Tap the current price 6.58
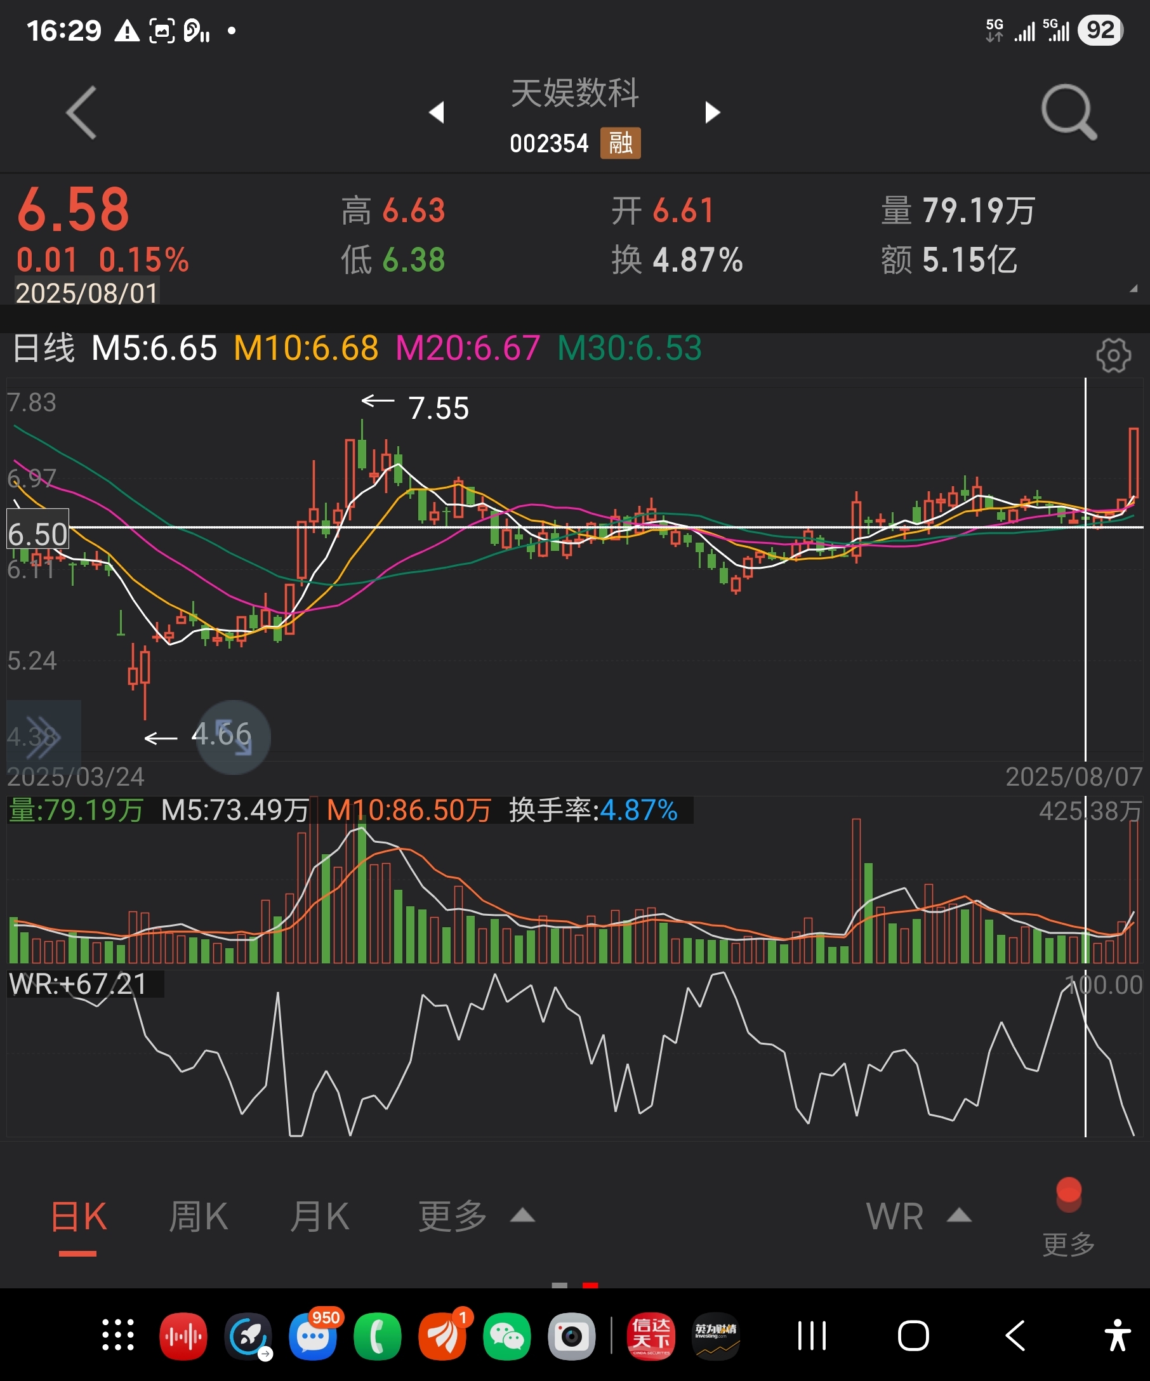This screenshot has width=1150, height=1381. [x=73, y=209]
